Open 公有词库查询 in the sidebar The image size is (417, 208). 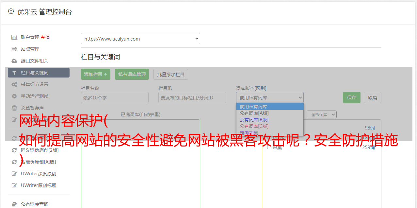[x=35, y=204]
